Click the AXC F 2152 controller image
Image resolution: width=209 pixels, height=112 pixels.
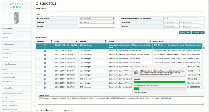16,18
